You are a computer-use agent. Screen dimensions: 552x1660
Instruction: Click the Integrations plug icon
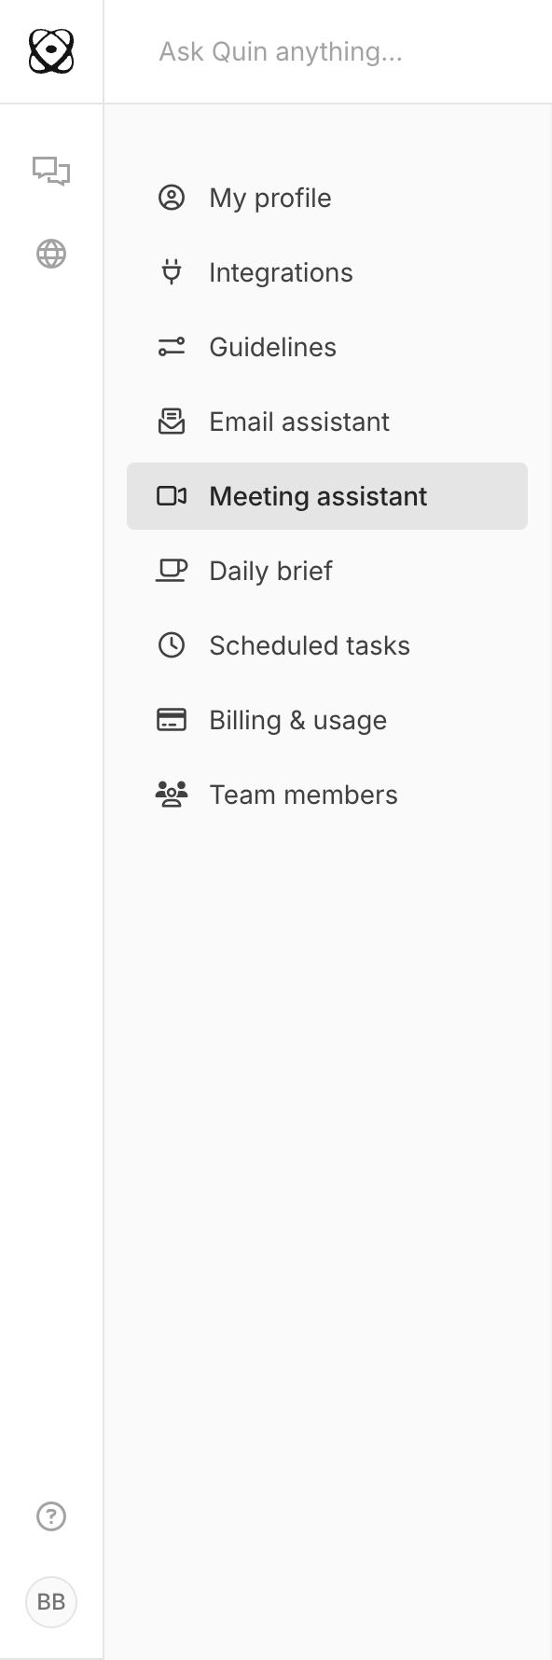pos(172,272)
